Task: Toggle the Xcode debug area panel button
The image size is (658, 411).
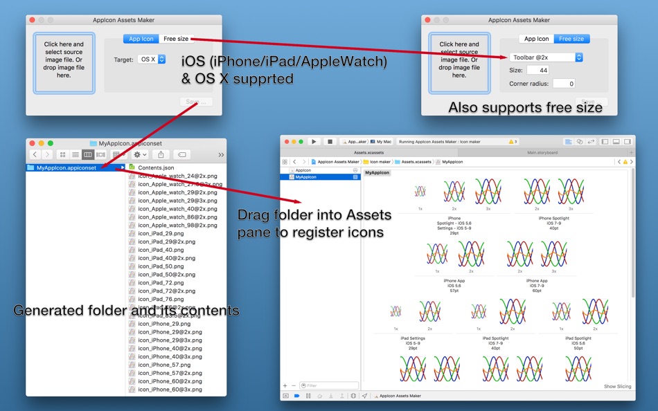Action: 616,142
